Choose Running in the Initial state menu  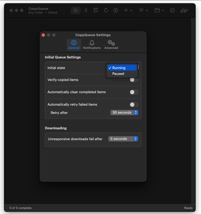point(119,68)
